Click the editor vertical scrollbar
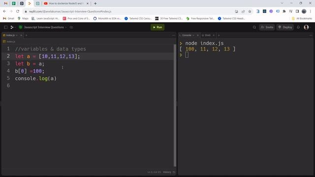The image size is (315, 177). tap(175, 105)
